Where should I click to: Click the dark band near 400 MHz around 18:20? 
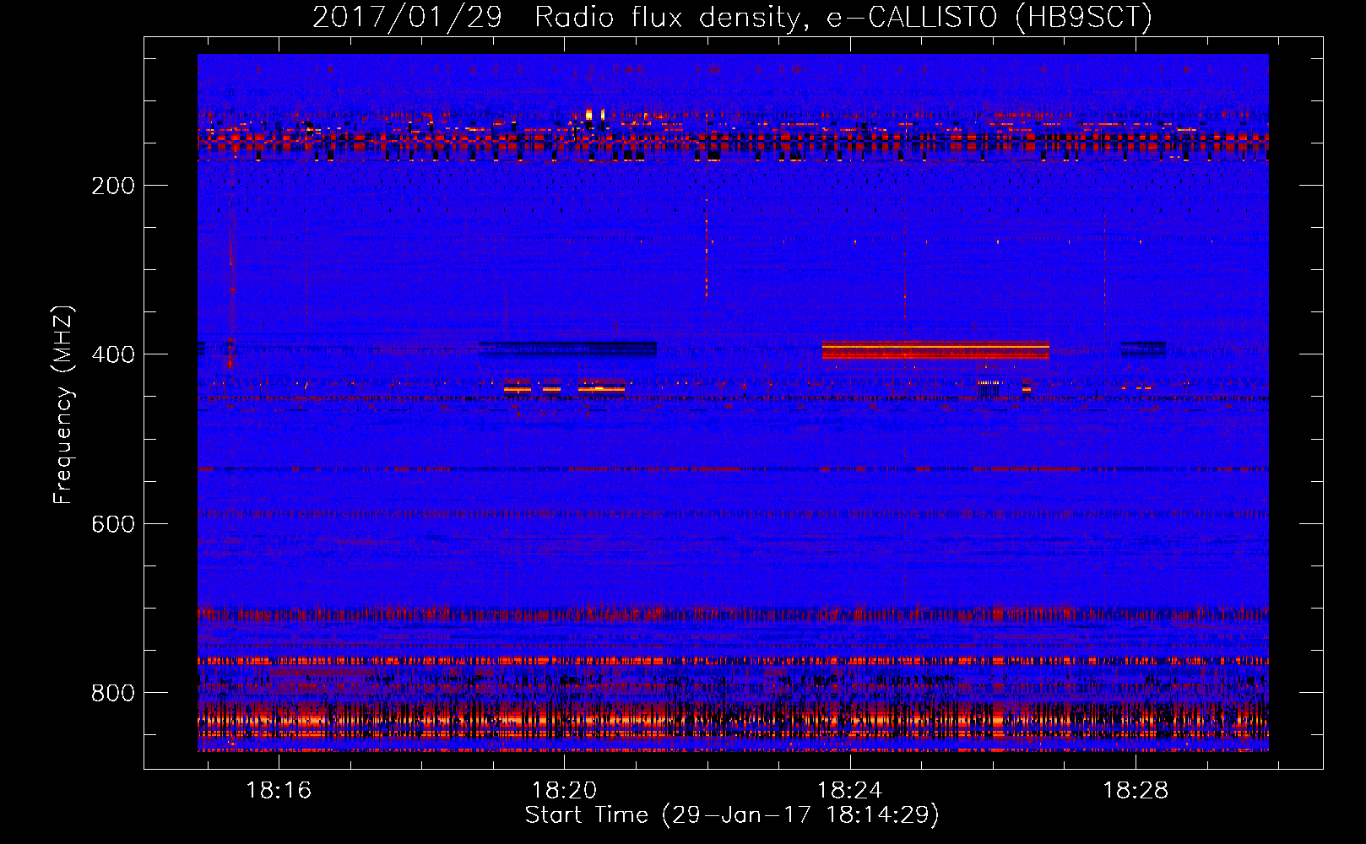(x=567, y=349)
